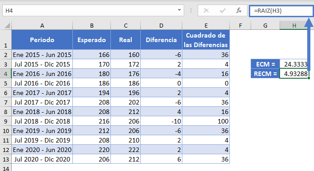Select RECM value 4.93288
Screen dimensions: 314x171
(x=294, y=74)
